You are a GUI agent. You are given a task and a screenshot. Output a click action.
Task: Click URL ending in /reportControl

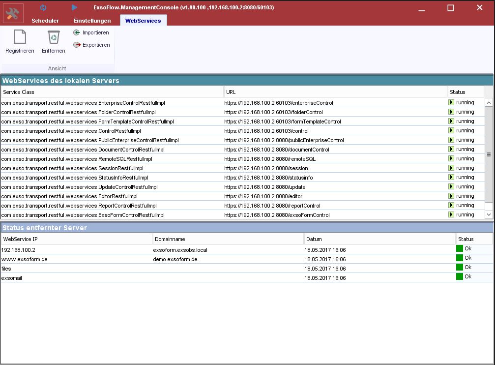[272, 206]
